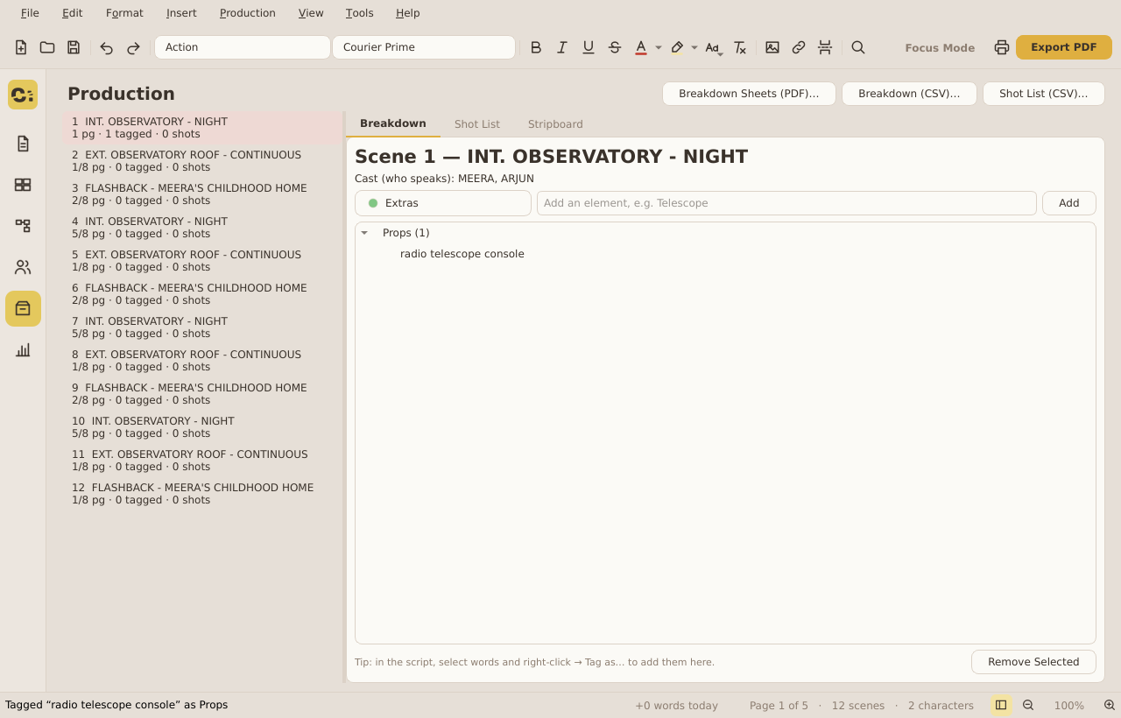Zoom in using status bar icon
Screen dimensions: 1121x718
tap(1110, 705)
